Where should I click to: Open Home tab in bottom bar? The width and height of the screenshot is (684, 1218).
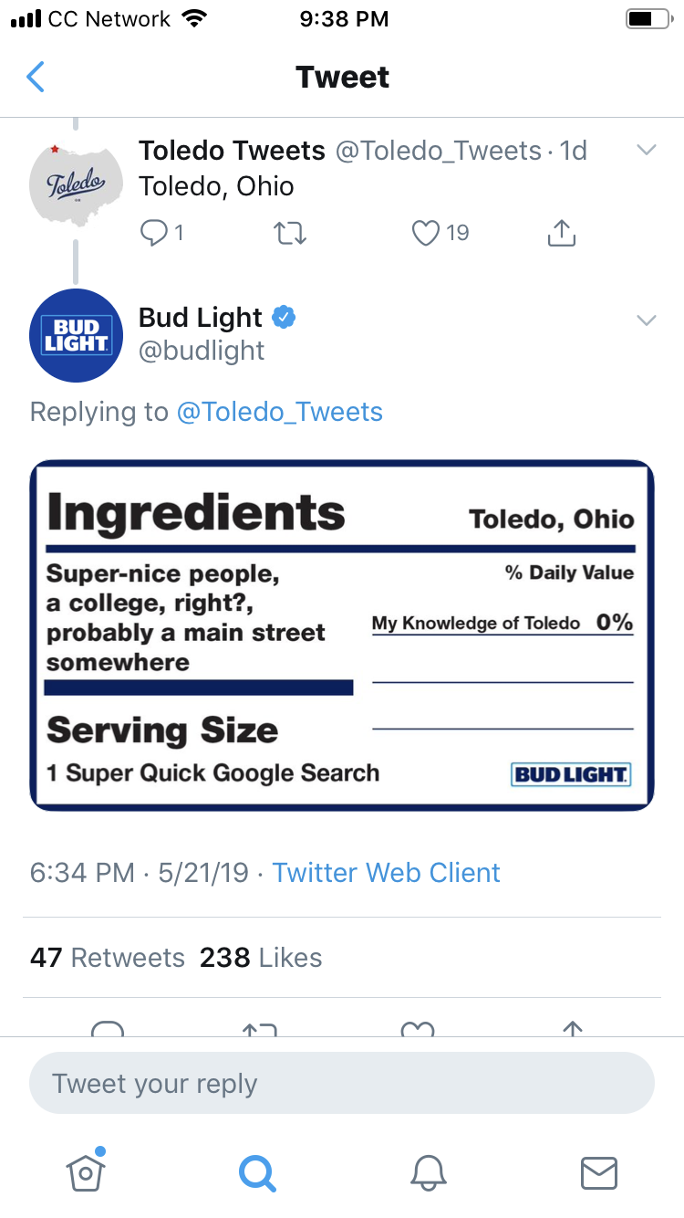[86, 1171]
